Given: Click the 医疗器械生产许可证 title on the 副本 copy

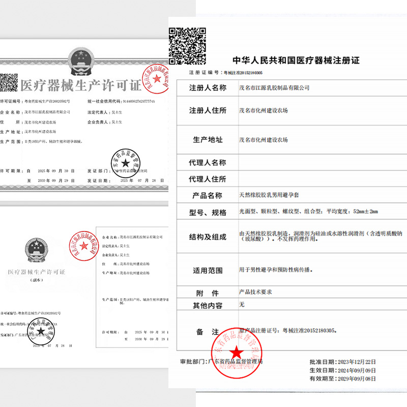Looking at the screenshot, I should click(x=37, y=272).
